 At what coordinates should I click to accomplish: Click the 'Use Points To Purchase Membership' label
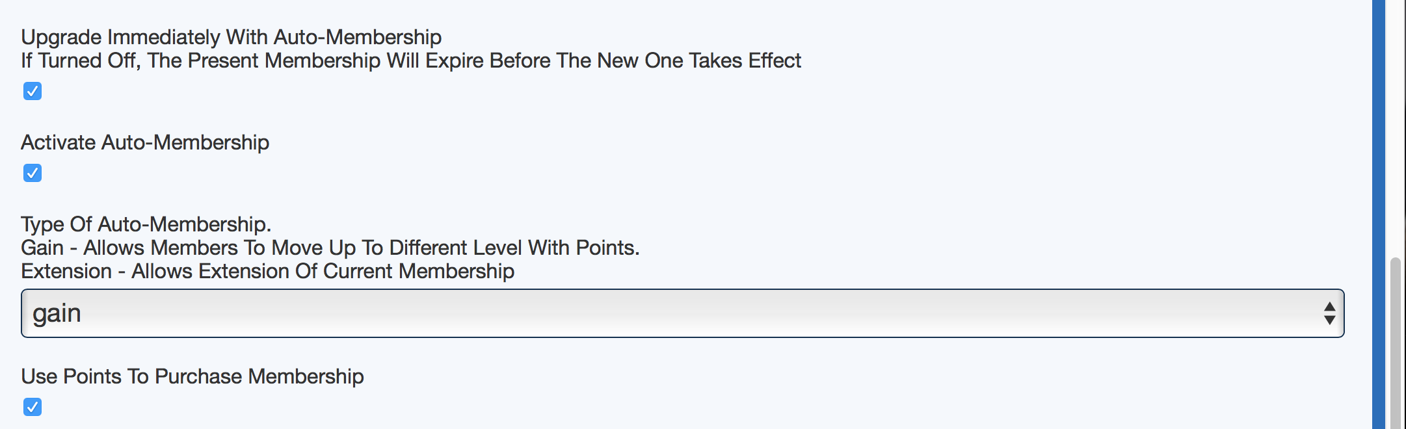pos(192,376)
